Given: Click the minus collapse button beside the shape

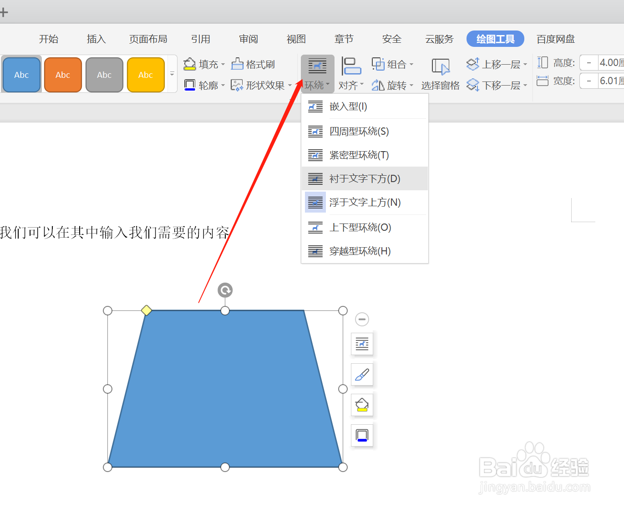Looking at the screenshot, I should pos(361,319).
